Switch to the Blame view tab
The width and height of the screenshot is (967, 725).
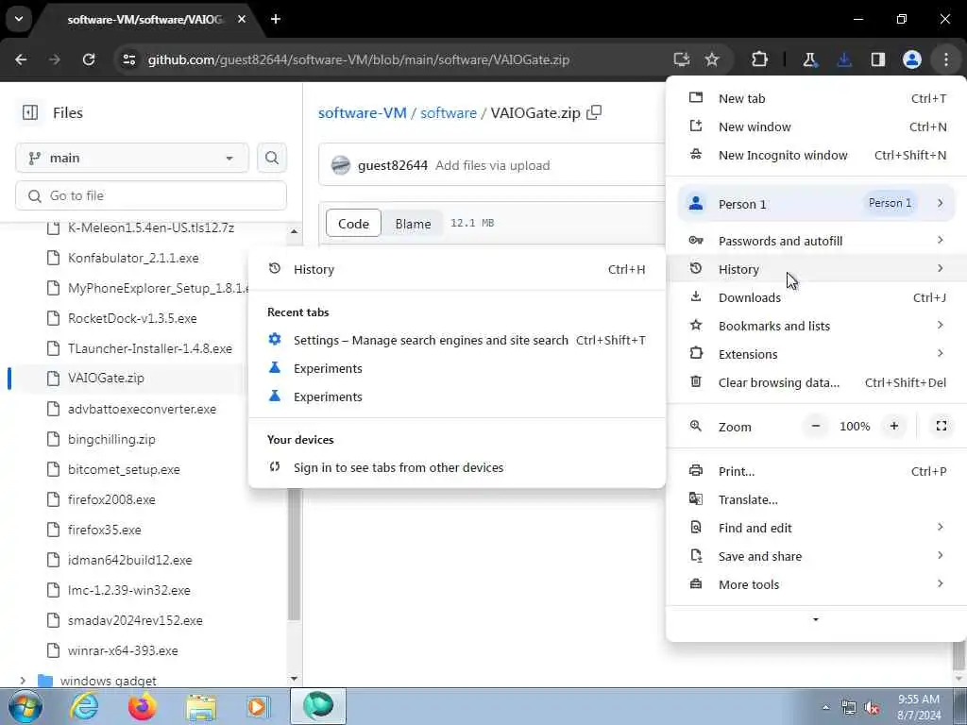(x=413, y=223)
